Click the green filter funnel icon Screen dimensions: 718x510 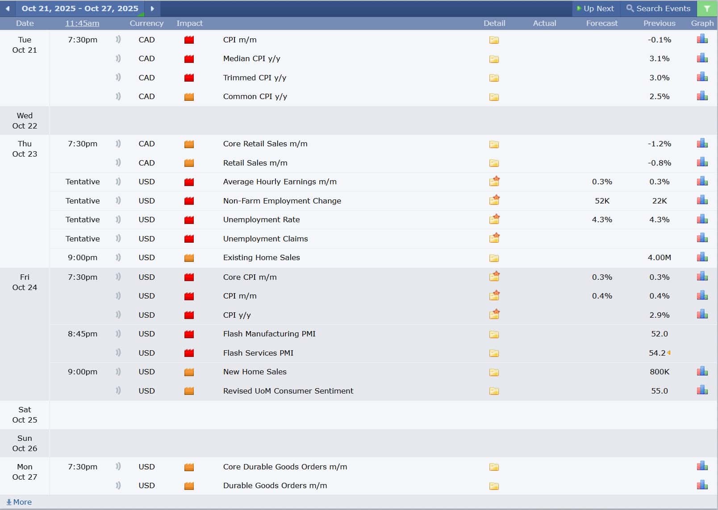(707, 8)
